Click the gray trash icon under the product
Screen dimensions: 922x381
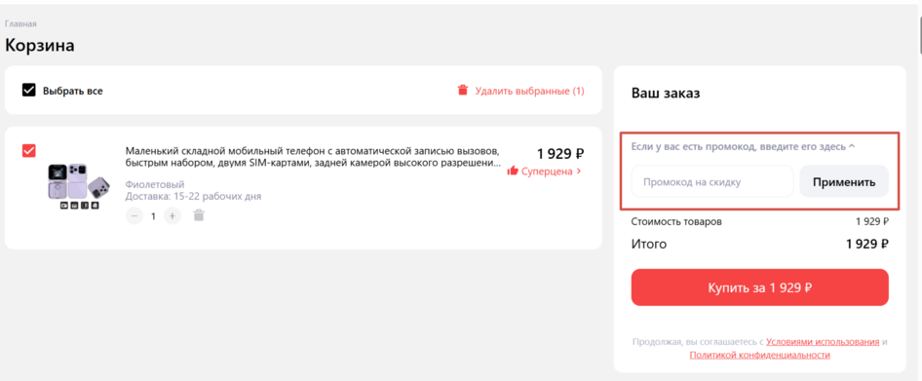pos(199,215)
